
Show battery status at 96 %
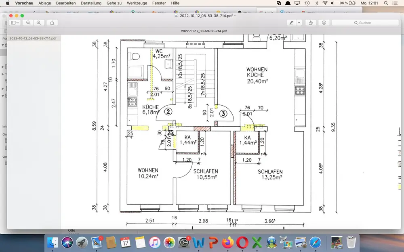[x=347, y=3]
